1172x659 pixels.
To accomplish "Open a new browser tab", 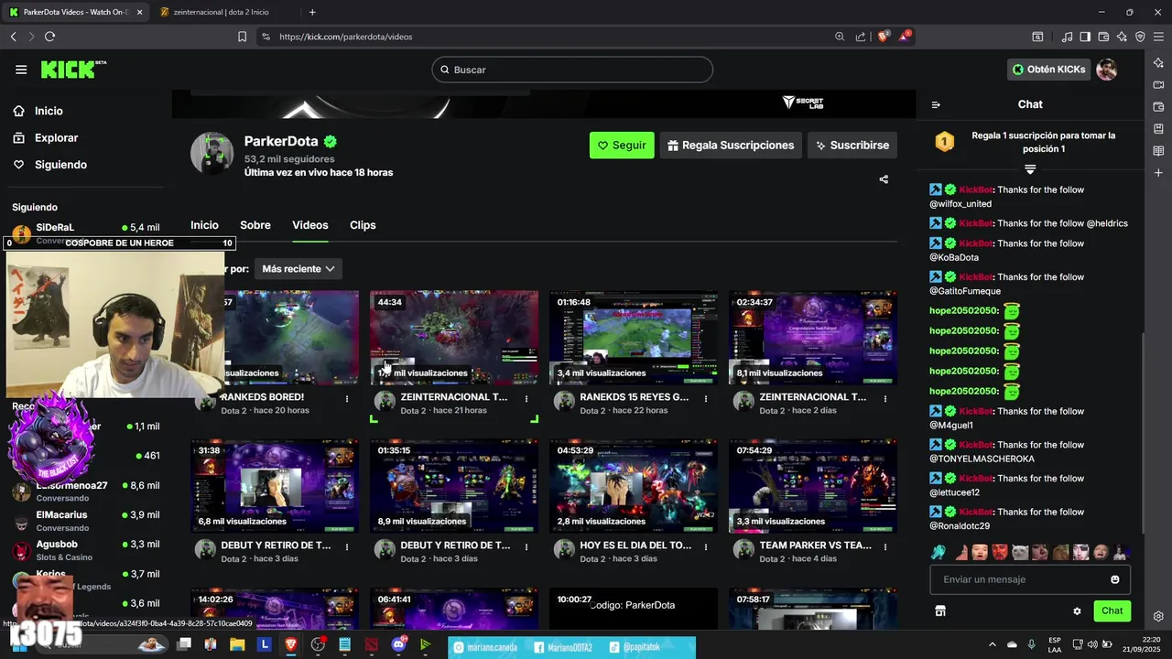I will coord(312,12).
